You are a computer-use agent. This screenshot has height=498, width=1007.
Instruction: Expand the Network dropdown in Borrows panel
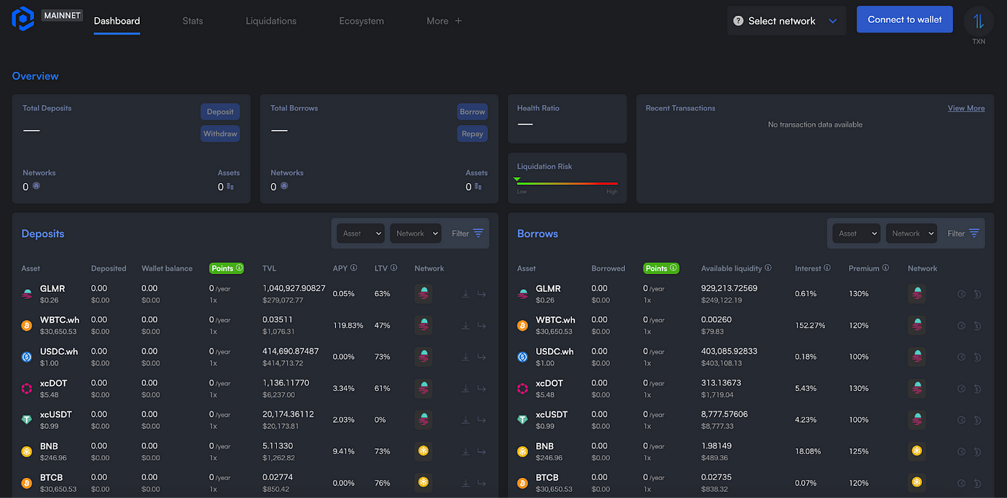[x=911, y=234]
